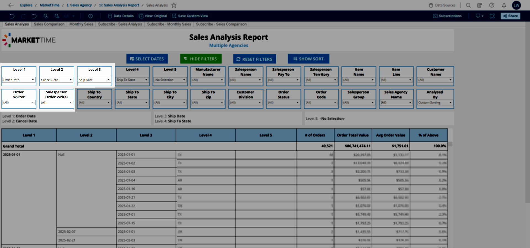Open the Salesperson Territory filter dropdown
Image resolution: width=530 pixels, height=248 pixels.
tap(321, 80)
